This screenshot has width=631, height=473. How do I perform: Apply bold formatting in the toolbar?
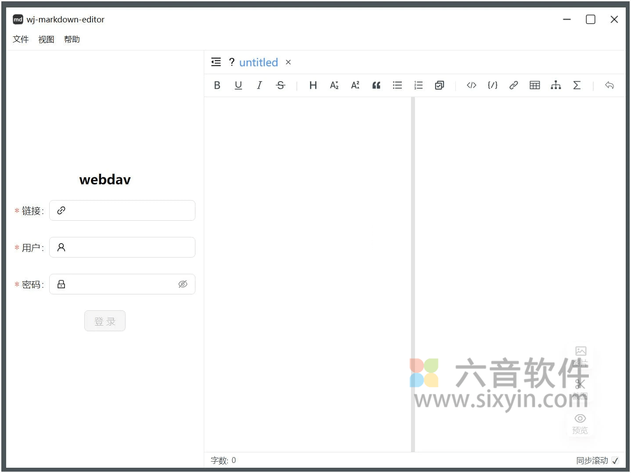[217, 85]
